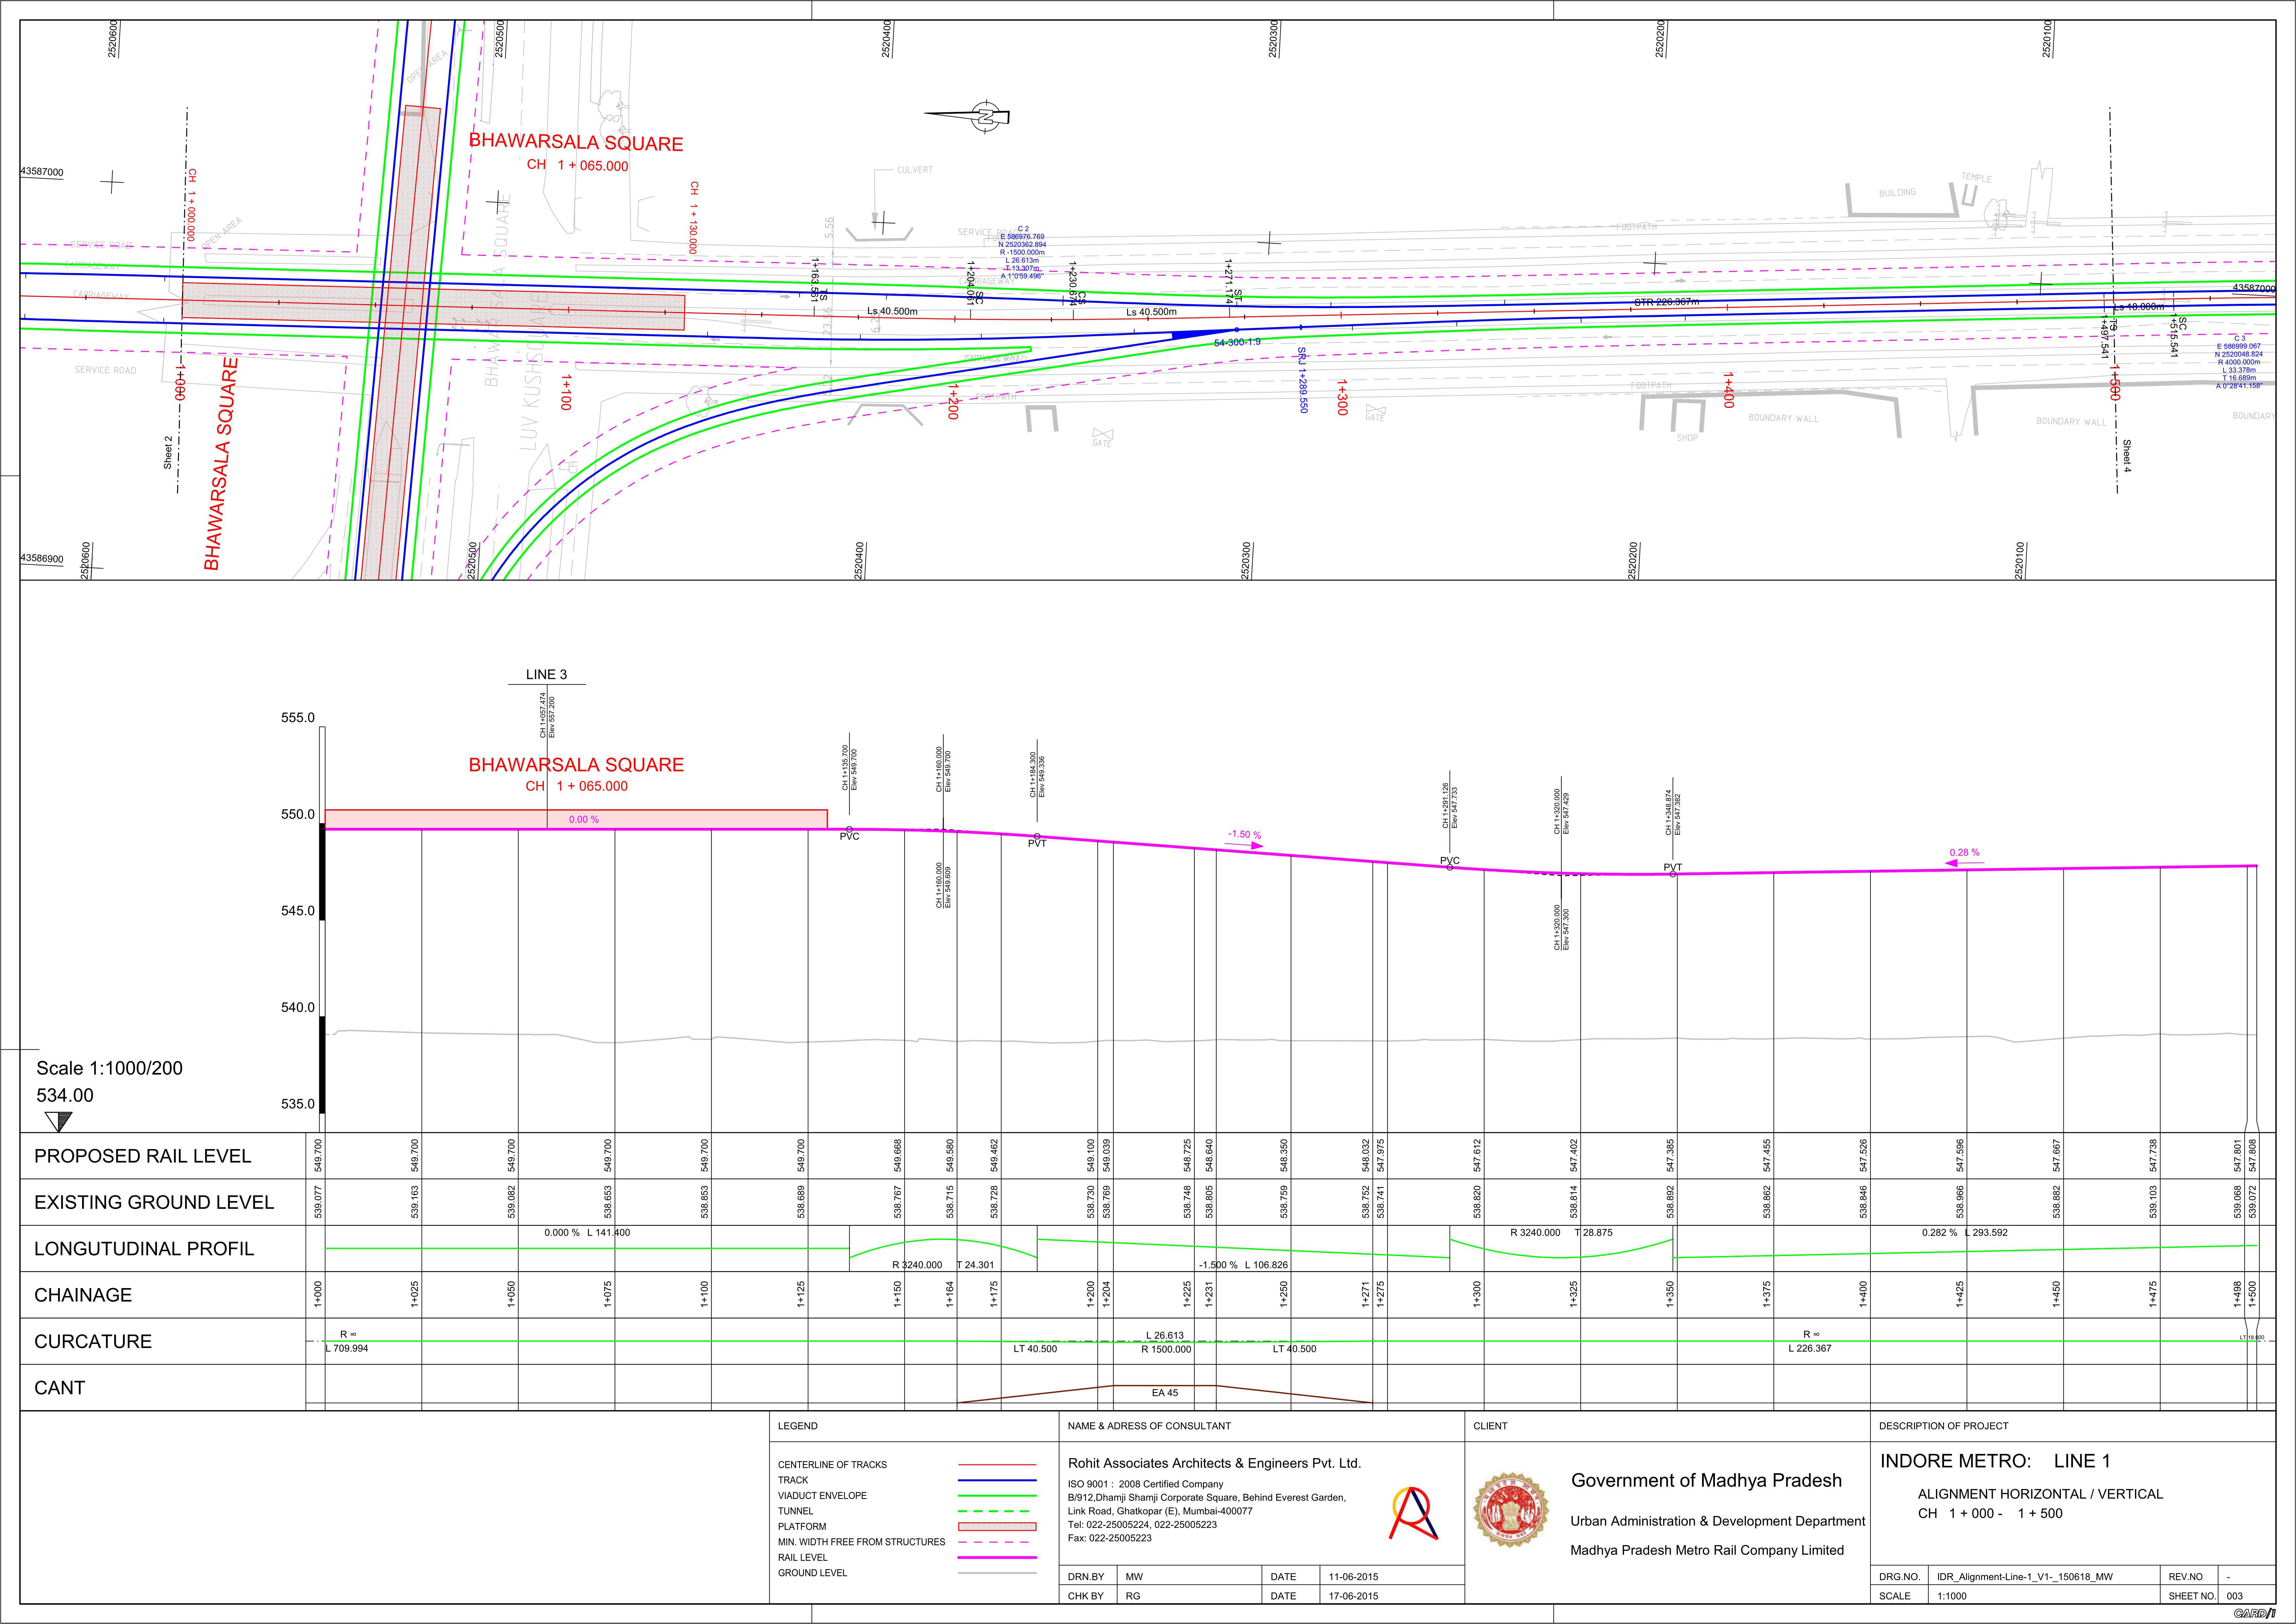This screenshot has width=2296, height=1624.
Task: Click the drawn date 11-06-2015
Action: pyautogui.click(x=1353, y=1577)
